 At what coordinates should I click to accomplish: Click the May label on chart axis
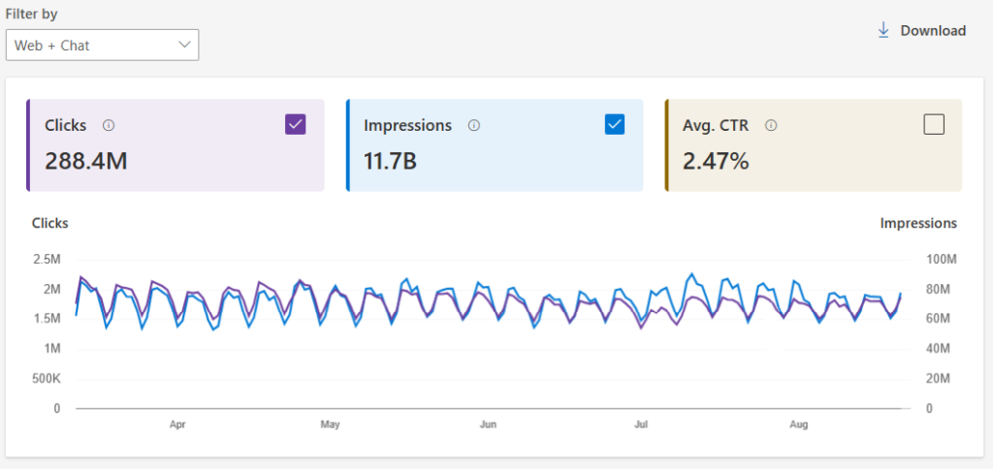click(330, 424)
